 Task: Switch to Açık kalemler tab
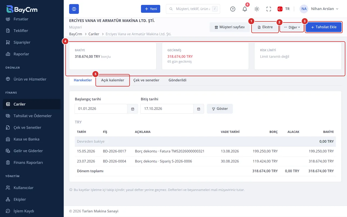click(113, 80)
